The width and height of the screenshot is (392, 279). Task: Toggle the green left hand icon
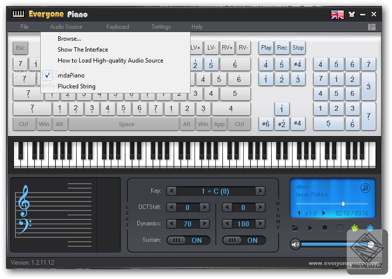pos(355,227)
